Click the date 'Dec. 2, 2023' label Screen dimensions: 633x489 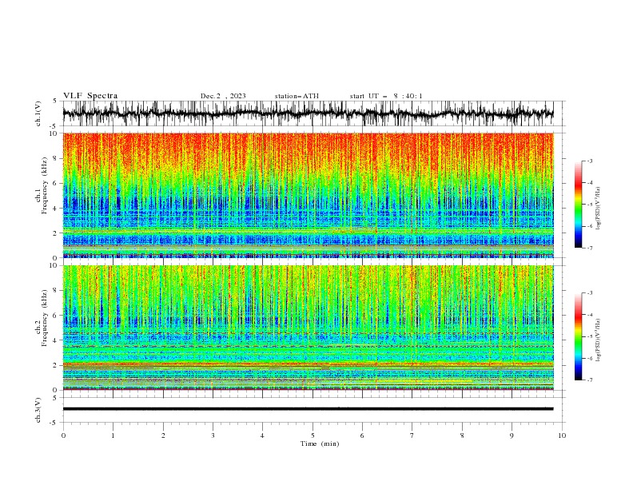coord(223,96)
